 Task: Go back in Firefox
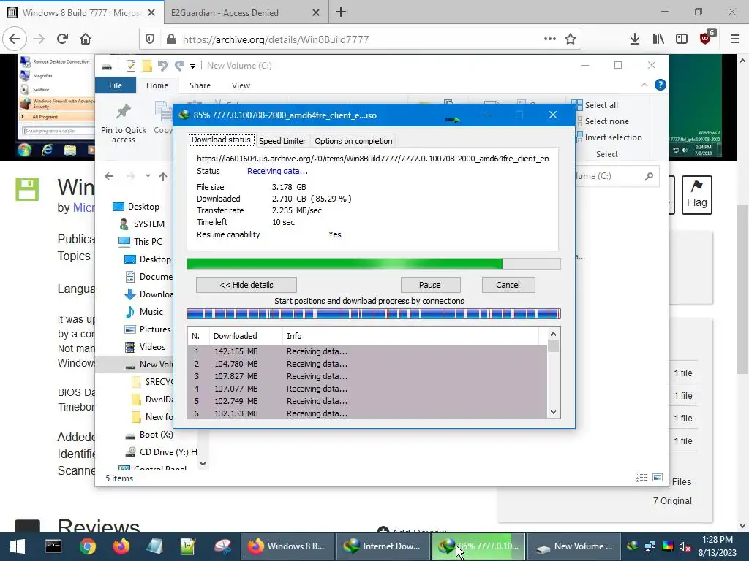pyautogui.click(x=15, y=39)
